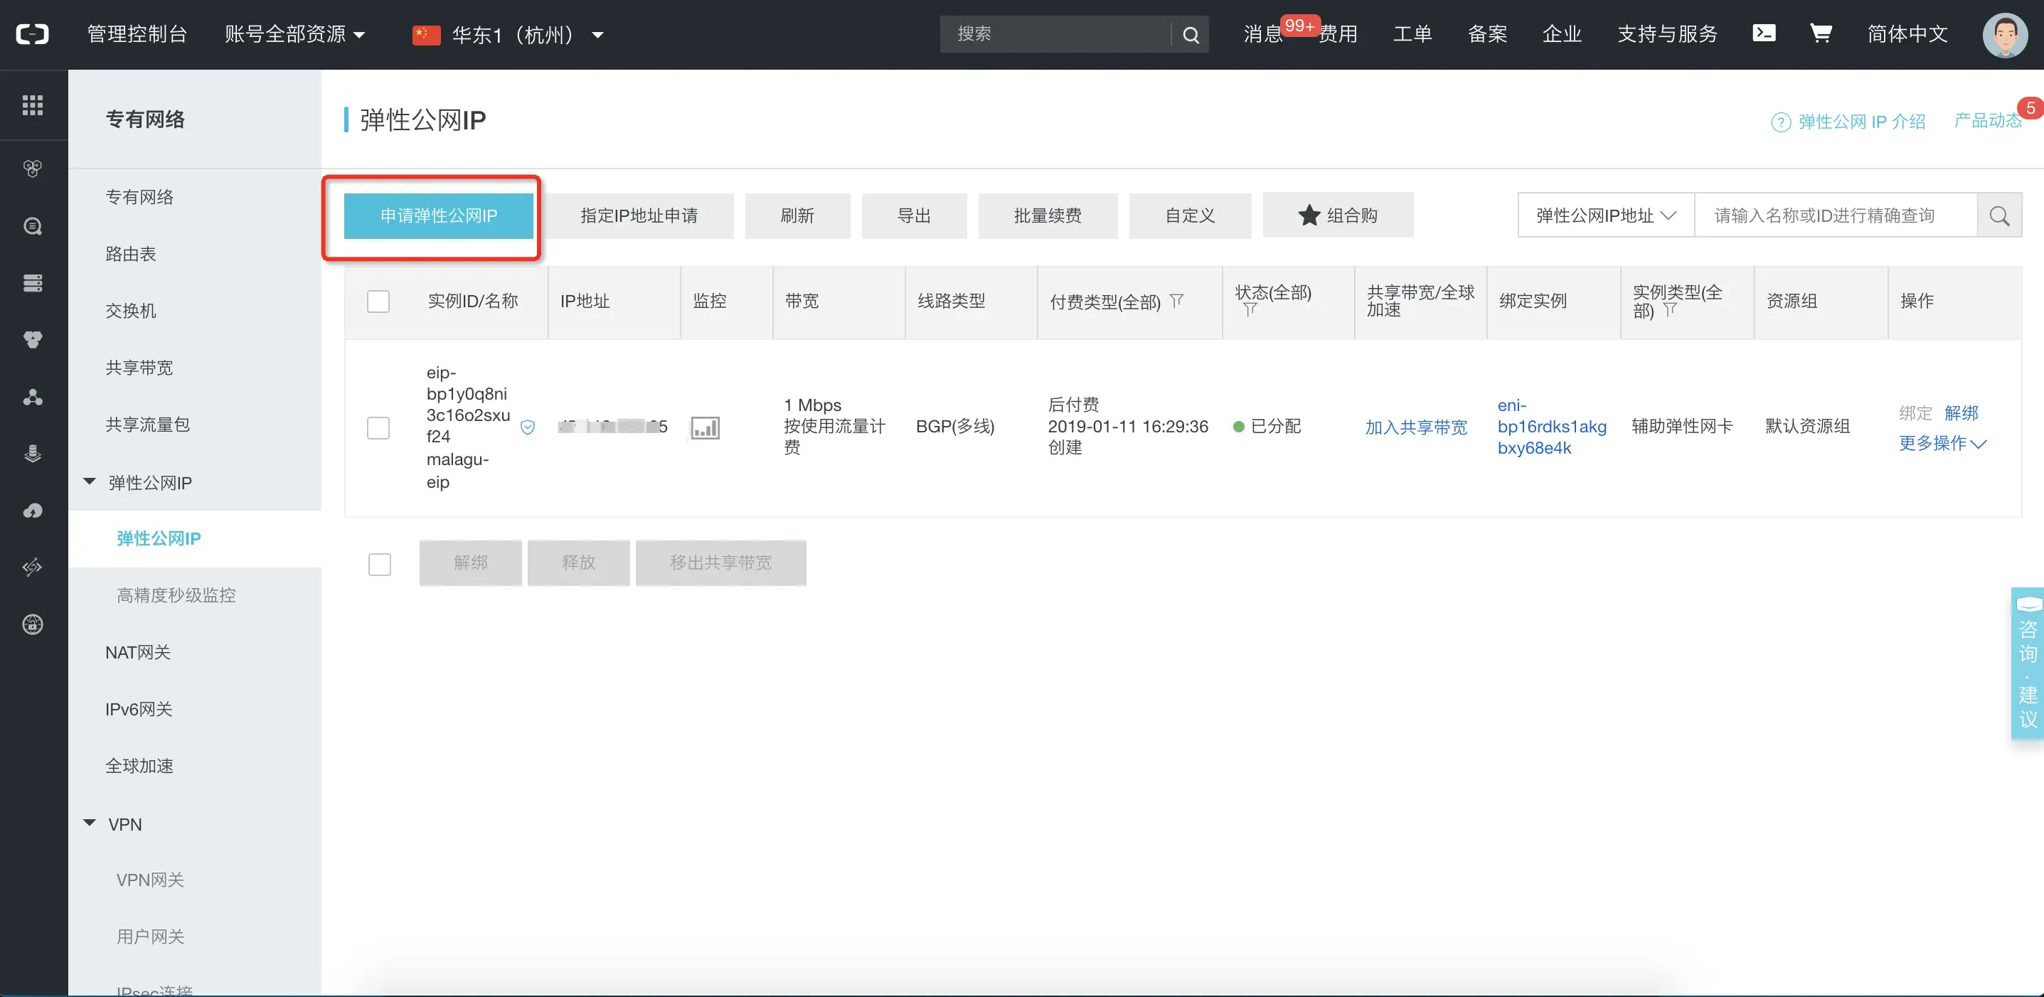The height and width of the screenshot is (997, 2044).
Task: Click the Alibaba Cloud logo icon
Action: pyautogui.click(x=33, y=34)
